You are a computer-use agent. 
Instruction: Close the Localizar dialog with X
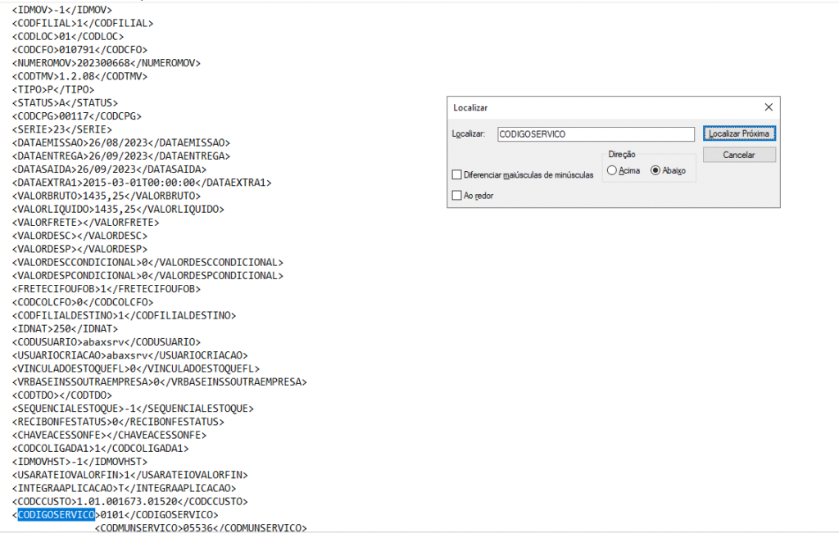coord(769,107)
